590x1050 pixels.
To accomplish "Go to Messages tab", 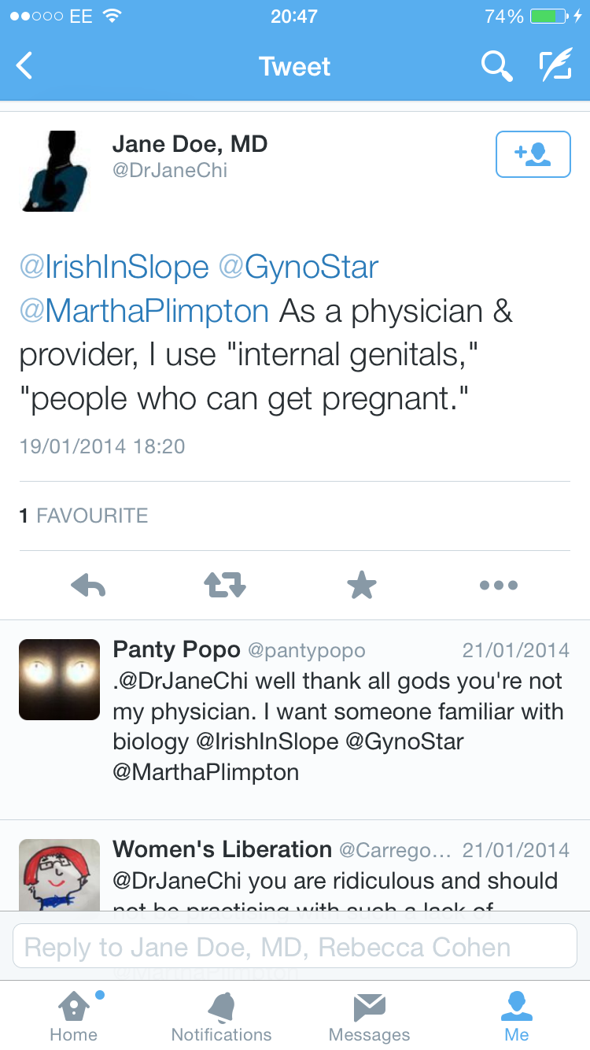I will click(369, 1016).
